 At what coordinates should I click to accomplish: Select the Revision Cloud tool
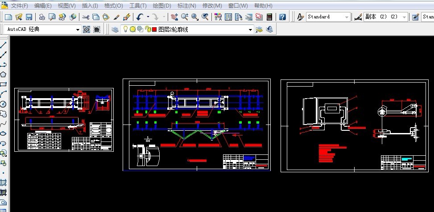(x=3, y=114)
